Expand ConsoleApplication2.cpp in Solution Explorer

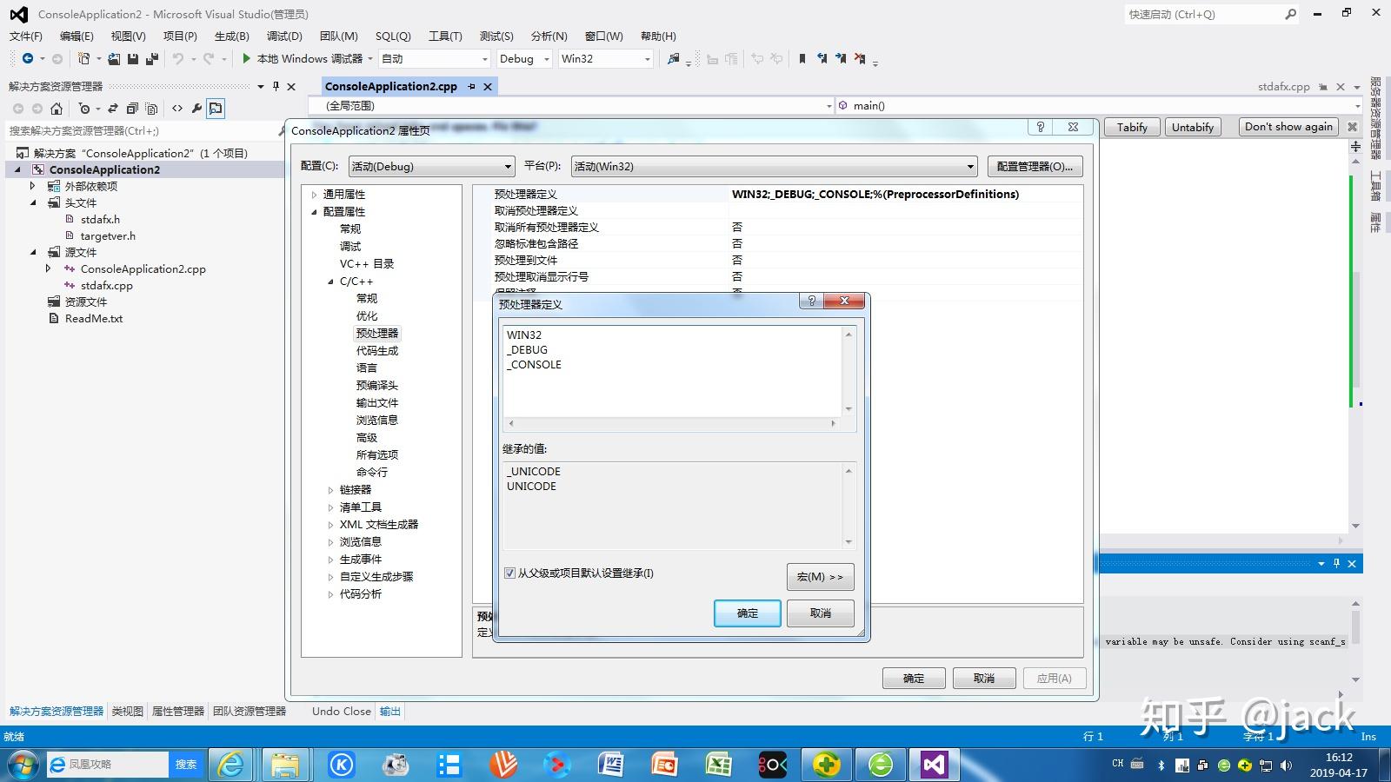(49, 269)
